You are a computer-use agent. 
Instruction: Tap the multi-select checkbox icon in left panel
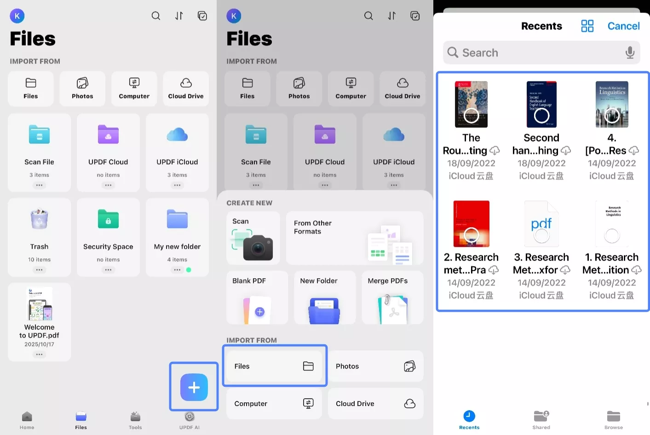pyautogui.click(x=202, y=16)
